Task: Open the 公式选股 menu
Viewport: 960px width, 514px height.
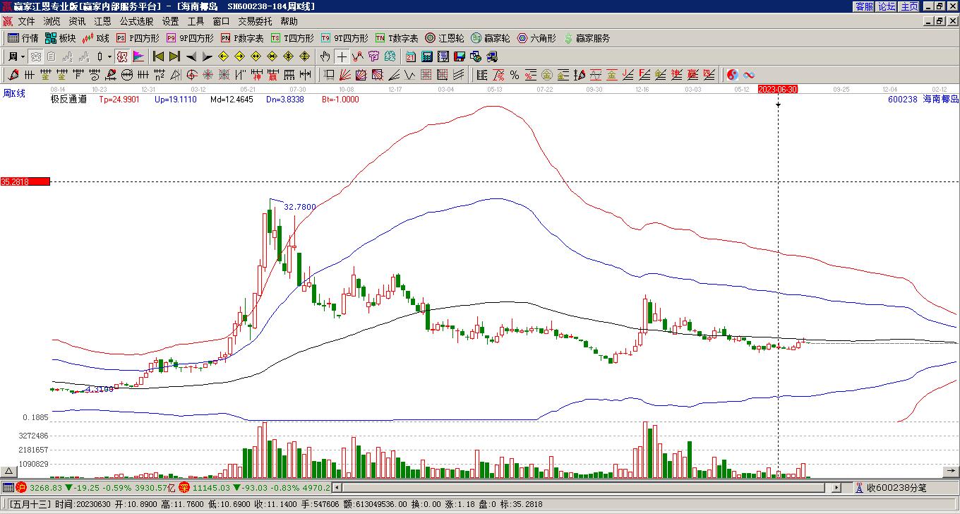Action: [x=136, y=22]
